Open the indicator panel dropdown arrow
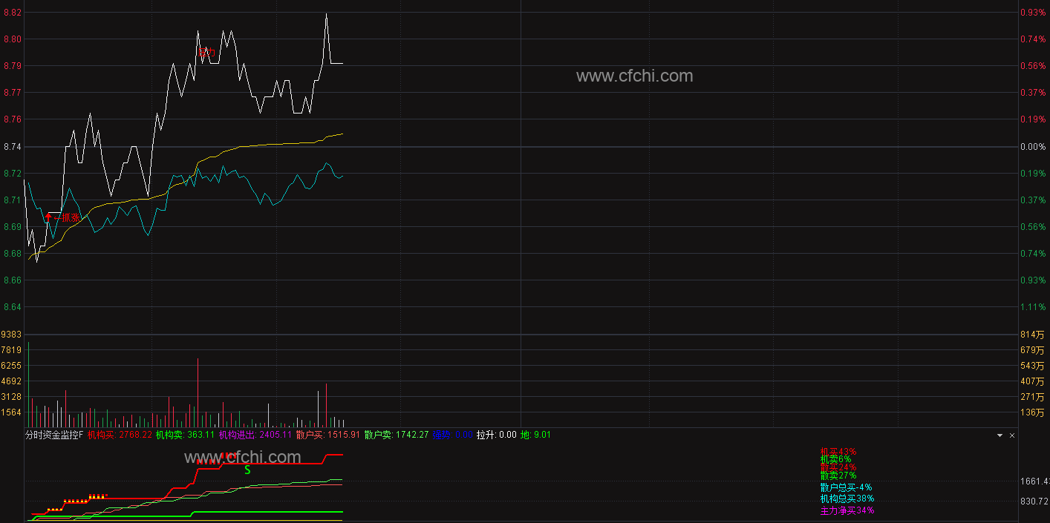1050x523 pixels. 1000,435
